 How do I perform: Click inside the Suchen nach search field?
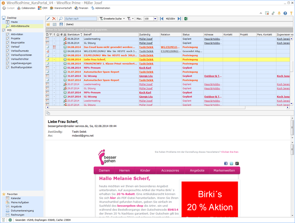(81, 19)
